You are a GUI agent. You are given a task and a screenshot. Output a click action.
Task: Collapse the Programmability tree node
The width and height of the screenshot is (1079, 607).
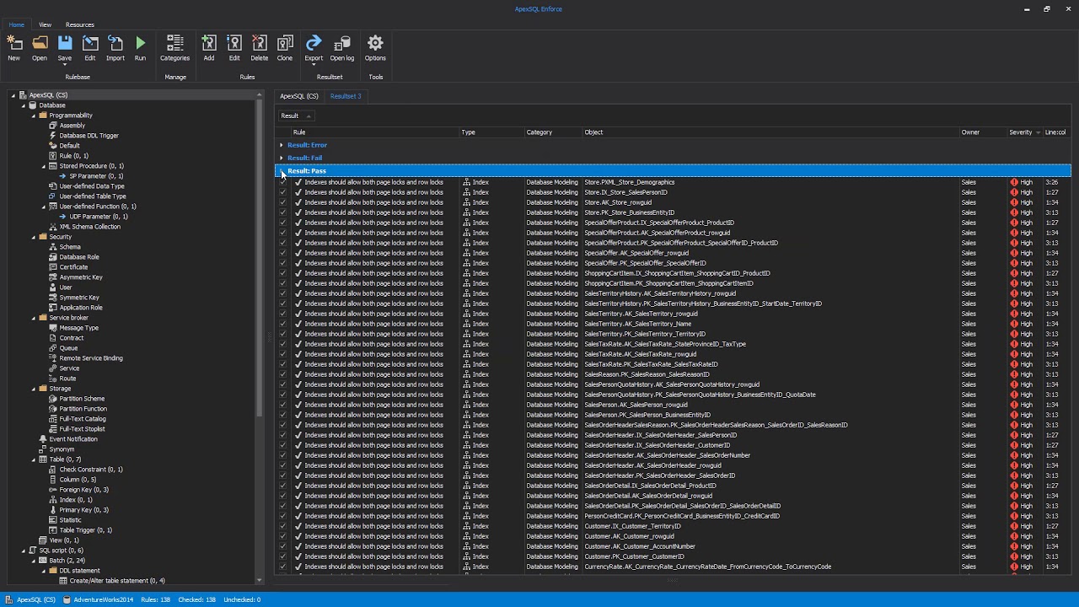[x=33, y=115]
